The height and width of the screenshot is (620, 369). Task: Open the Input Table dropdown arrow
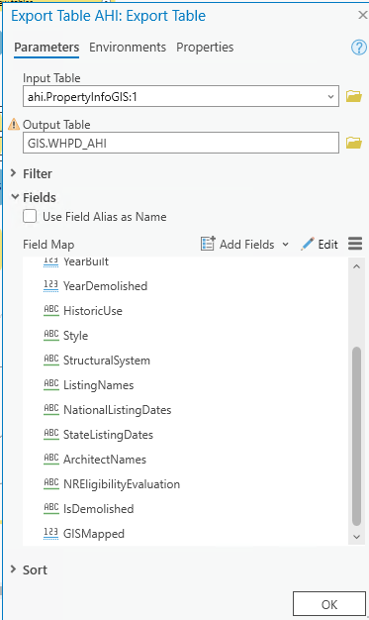(x=330, y=96)
